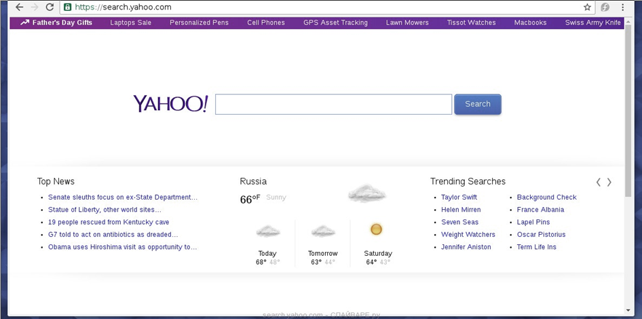Click the blue Search button

point(477,104)
